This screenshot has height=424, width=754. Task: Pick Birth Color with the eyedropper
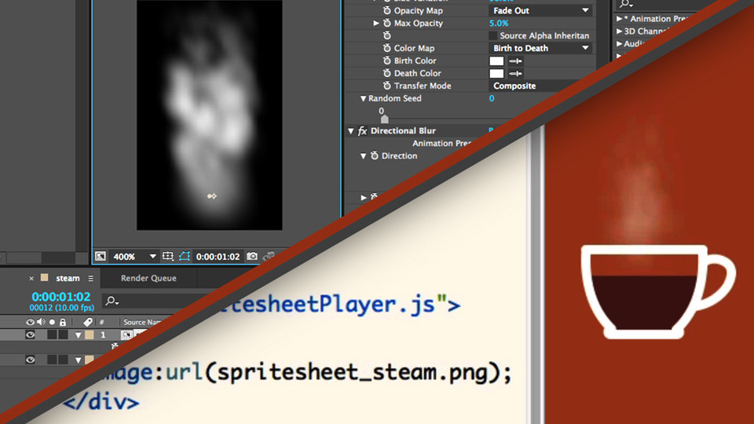(x=515, y=61)
